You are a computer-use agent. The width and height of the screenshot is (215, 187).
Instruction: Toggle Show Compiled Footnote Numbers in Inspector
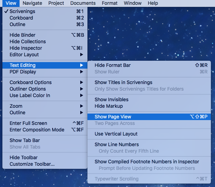(x=149, y=162)
